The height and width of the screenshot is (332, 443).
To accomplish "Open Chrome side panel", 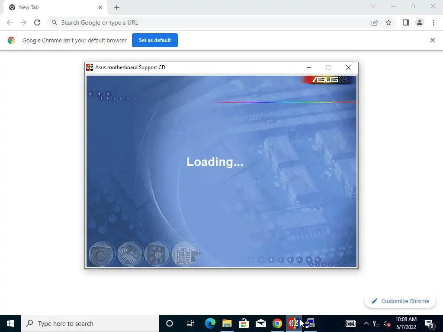I will 406,22.
